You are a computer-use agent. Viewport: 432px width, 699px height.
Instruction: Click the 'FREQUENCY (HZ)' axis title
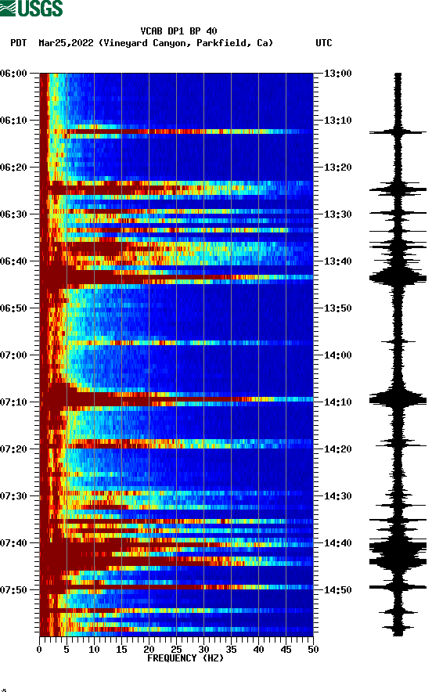185,658
